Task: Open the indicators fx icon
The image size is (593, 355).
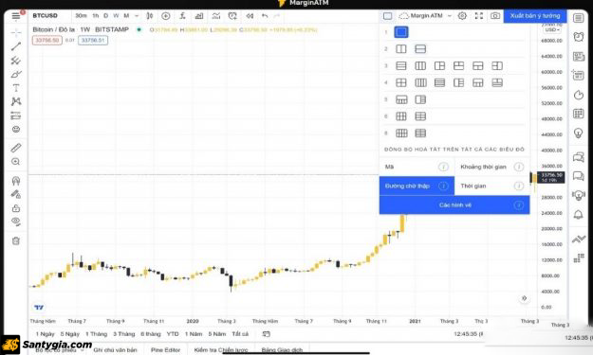Action: click(182, 16)
